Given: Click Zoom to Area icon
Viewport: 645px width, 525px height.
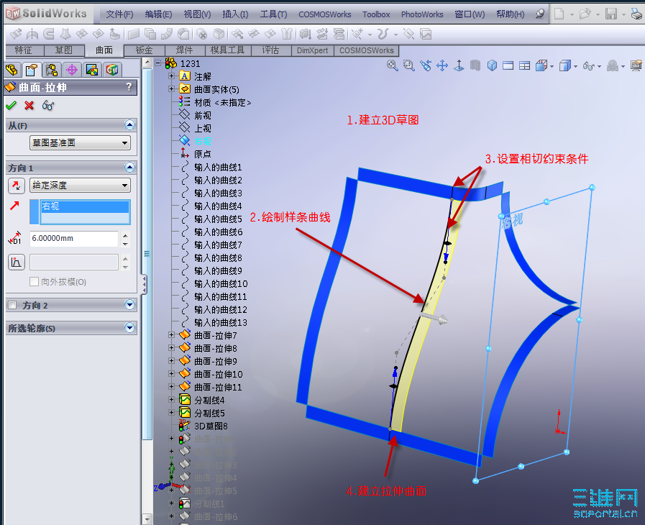Looking at the screenshot, I should tap(409, 65).
